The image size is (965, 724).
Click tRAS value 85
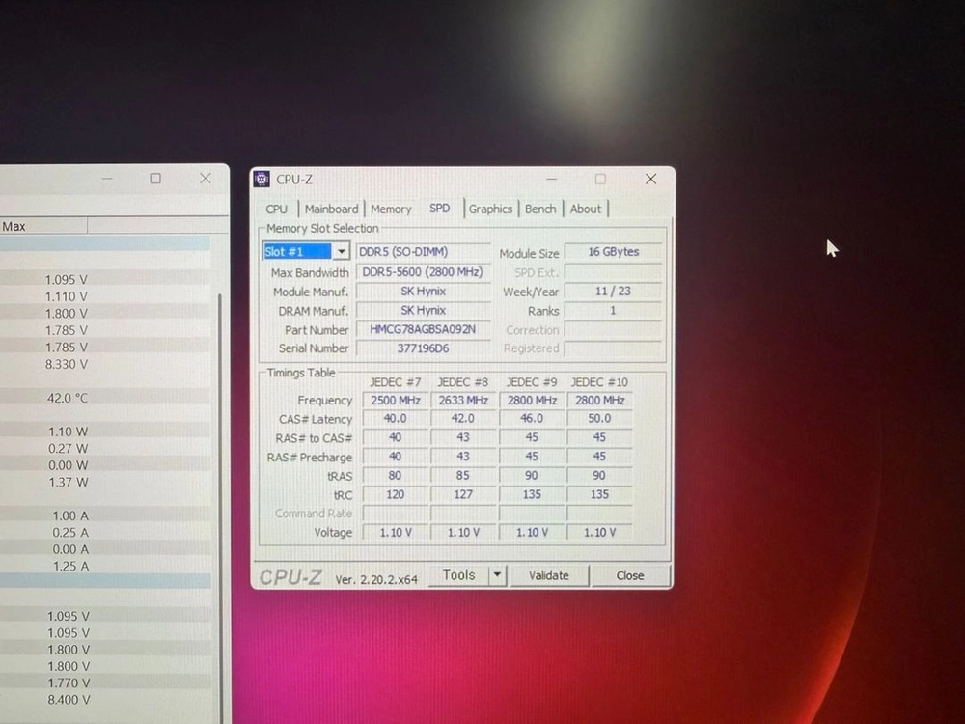463,475
